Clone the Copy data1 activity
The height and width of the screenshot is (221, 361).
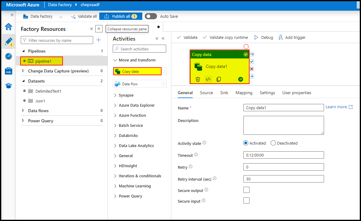219,79
